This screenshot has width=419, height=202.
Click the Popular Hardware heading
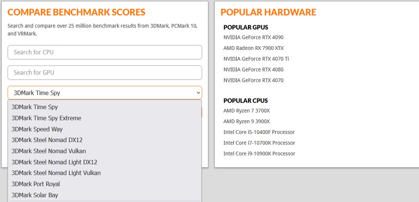point(268,12)
